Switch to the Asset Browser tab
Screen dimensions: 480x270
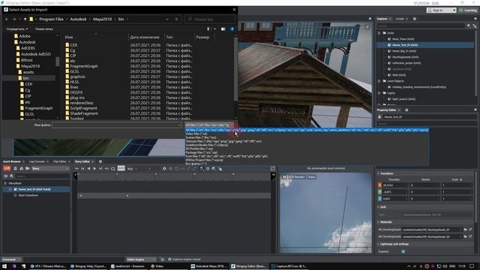point(12,161)
